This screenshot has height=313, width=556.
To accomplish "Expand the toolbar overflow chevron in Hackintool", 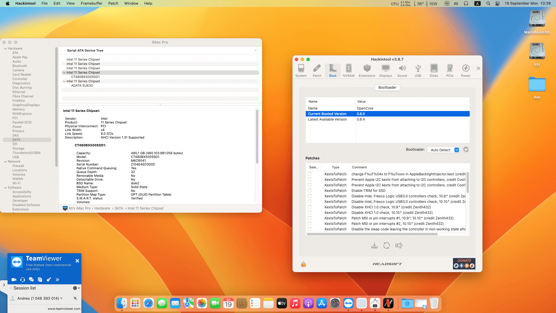I will (x=478, y=68).
